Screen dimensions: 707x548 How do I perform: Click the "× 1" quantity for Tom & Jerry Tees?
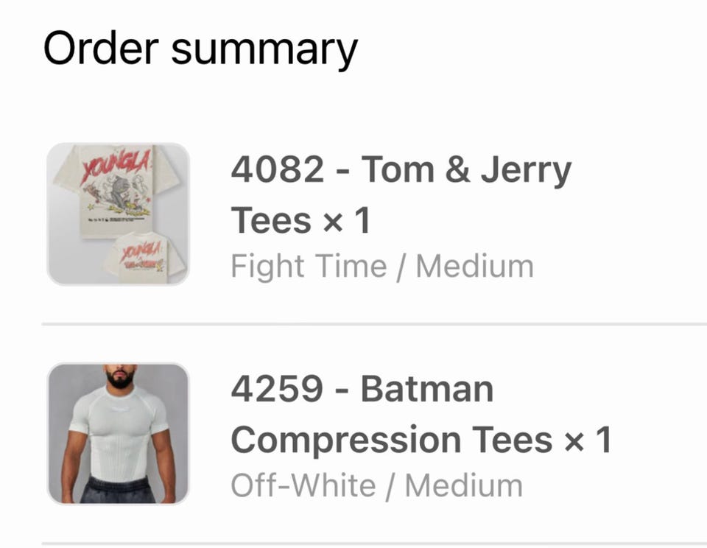pos(345,220)
